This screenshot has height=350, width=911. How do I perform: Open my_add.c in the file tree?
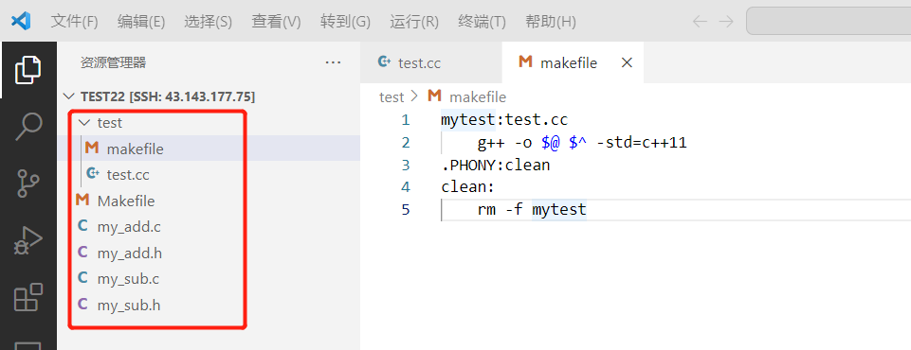click(x=210, y=227)
